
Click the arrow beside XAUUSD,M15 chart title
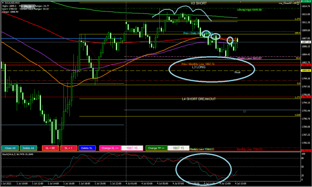click(x=2, y=3)
